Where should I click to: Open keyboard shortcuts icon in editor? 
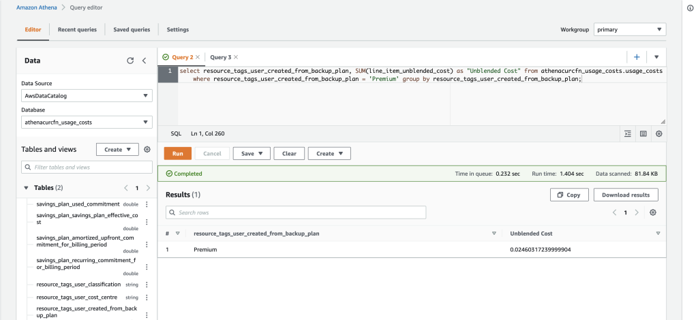(643, 133)
